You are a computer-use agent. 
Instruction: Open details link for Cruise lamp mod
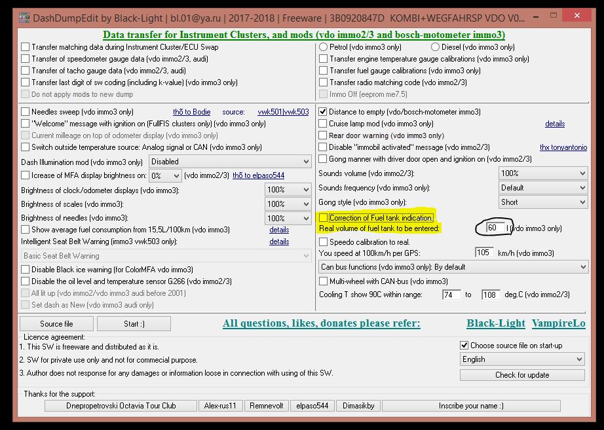555,124
